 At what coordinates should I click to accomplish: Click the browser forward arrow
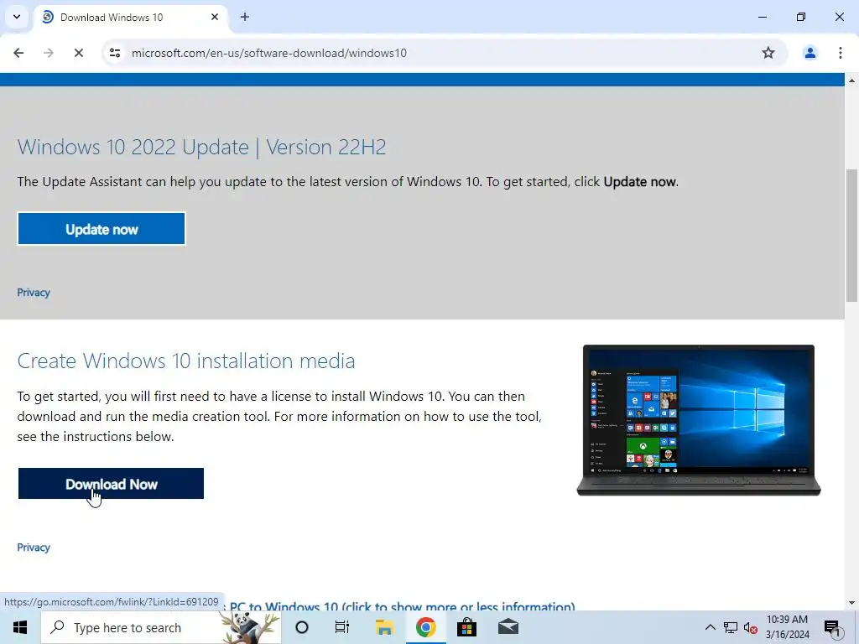click(49, 53)
